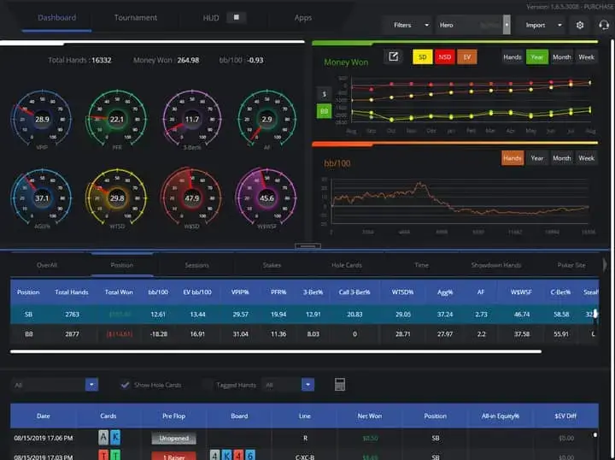The width and height of the screenshot is (615, 460).
Task: Set bb/100 chart to Month view
Action: point(562,158)
